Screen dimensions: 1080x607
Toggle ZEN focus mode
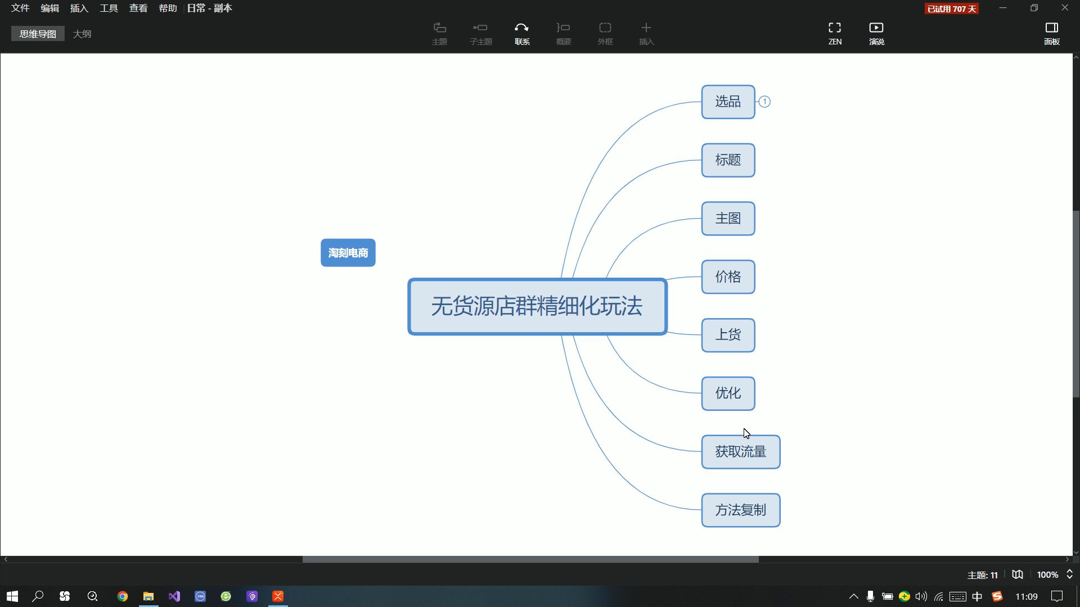click(x=835, y=33)
